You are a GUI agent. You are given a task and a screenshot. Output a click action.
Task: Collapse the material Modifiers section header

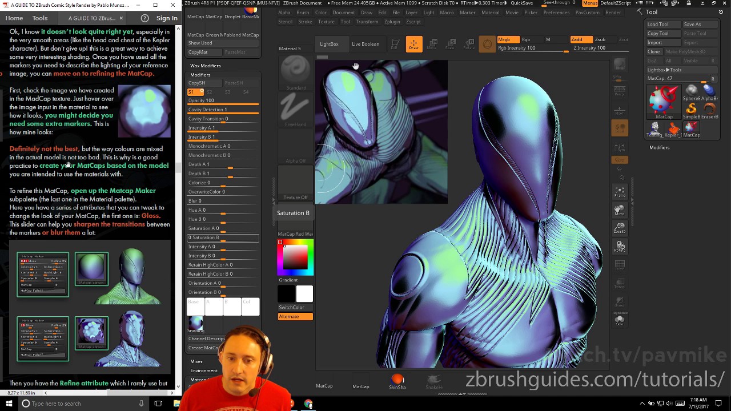pos(200,75)
